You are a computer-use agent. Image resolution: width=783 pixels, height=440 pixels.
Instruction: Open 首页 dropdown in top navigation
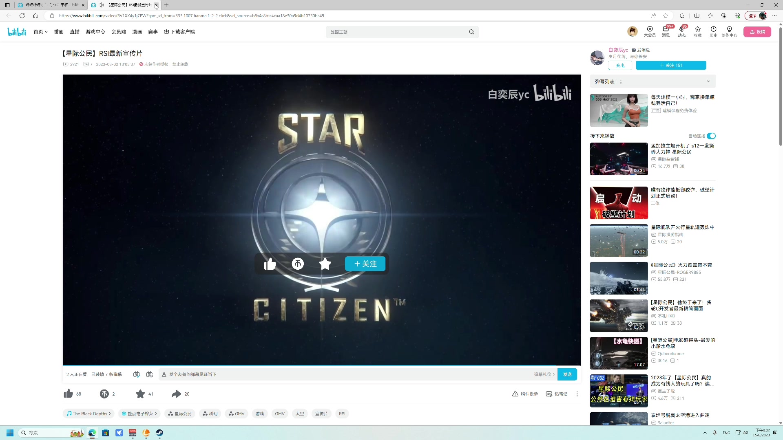coord(40,32)
